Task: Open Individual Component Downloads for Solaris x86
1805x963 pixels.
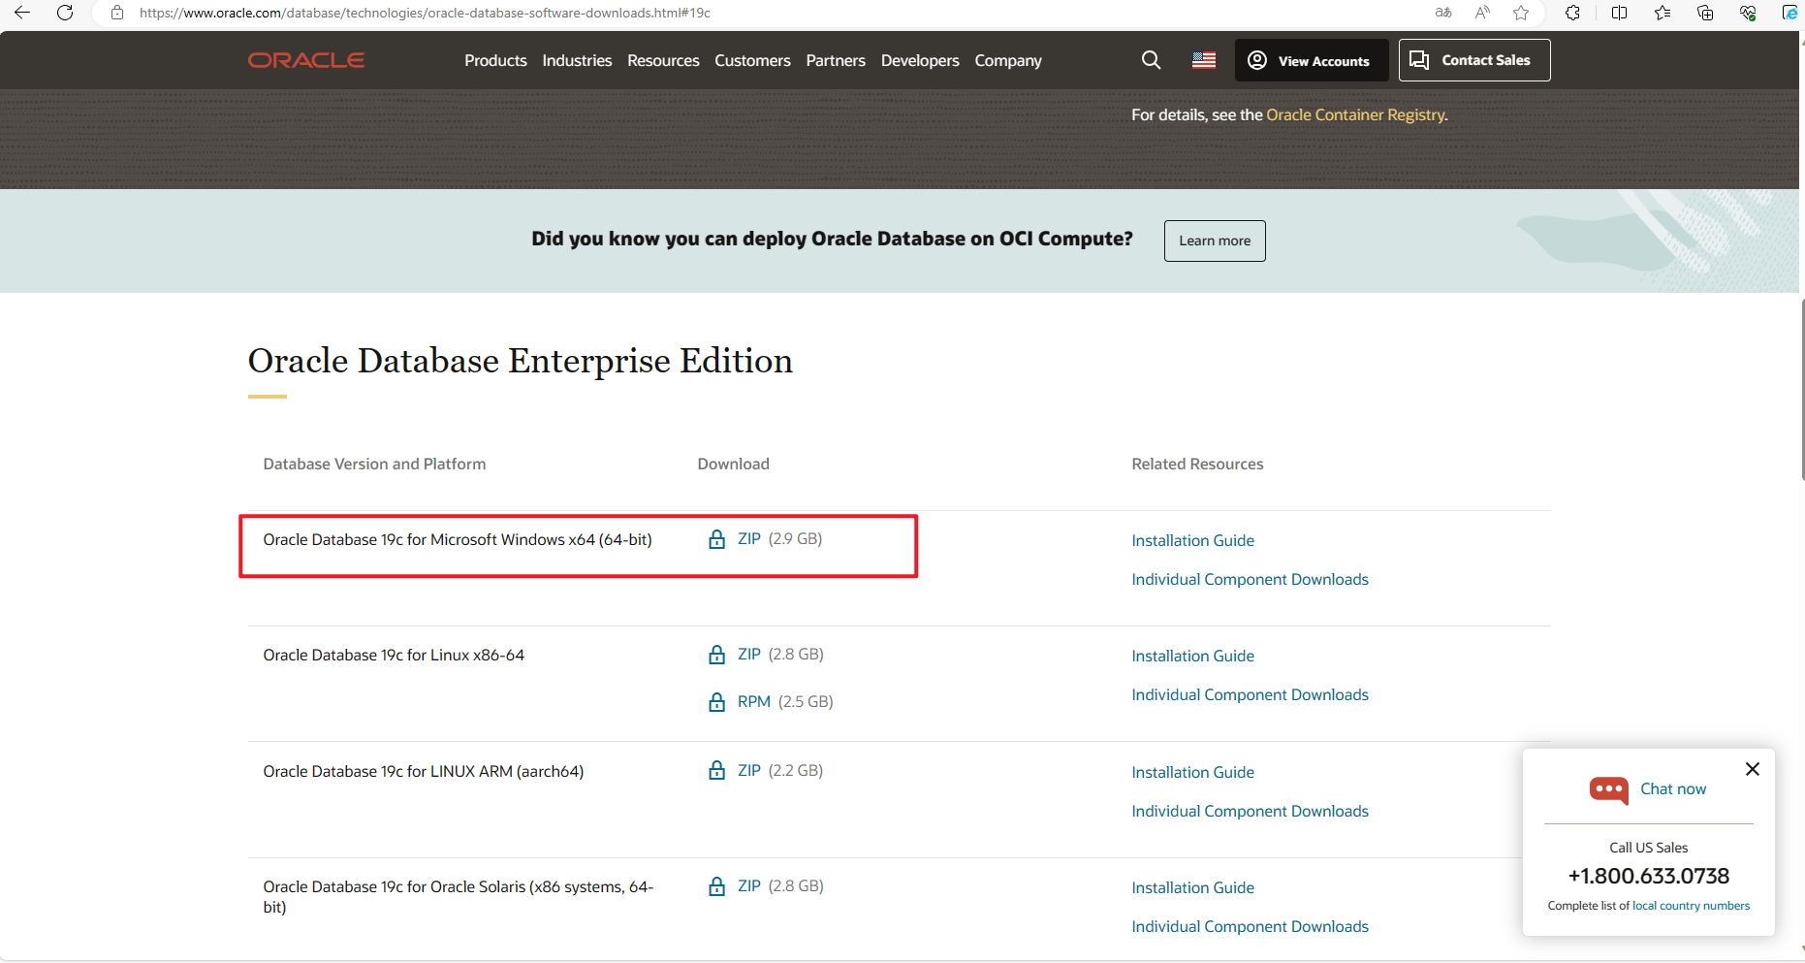Action: (1250, 926)
